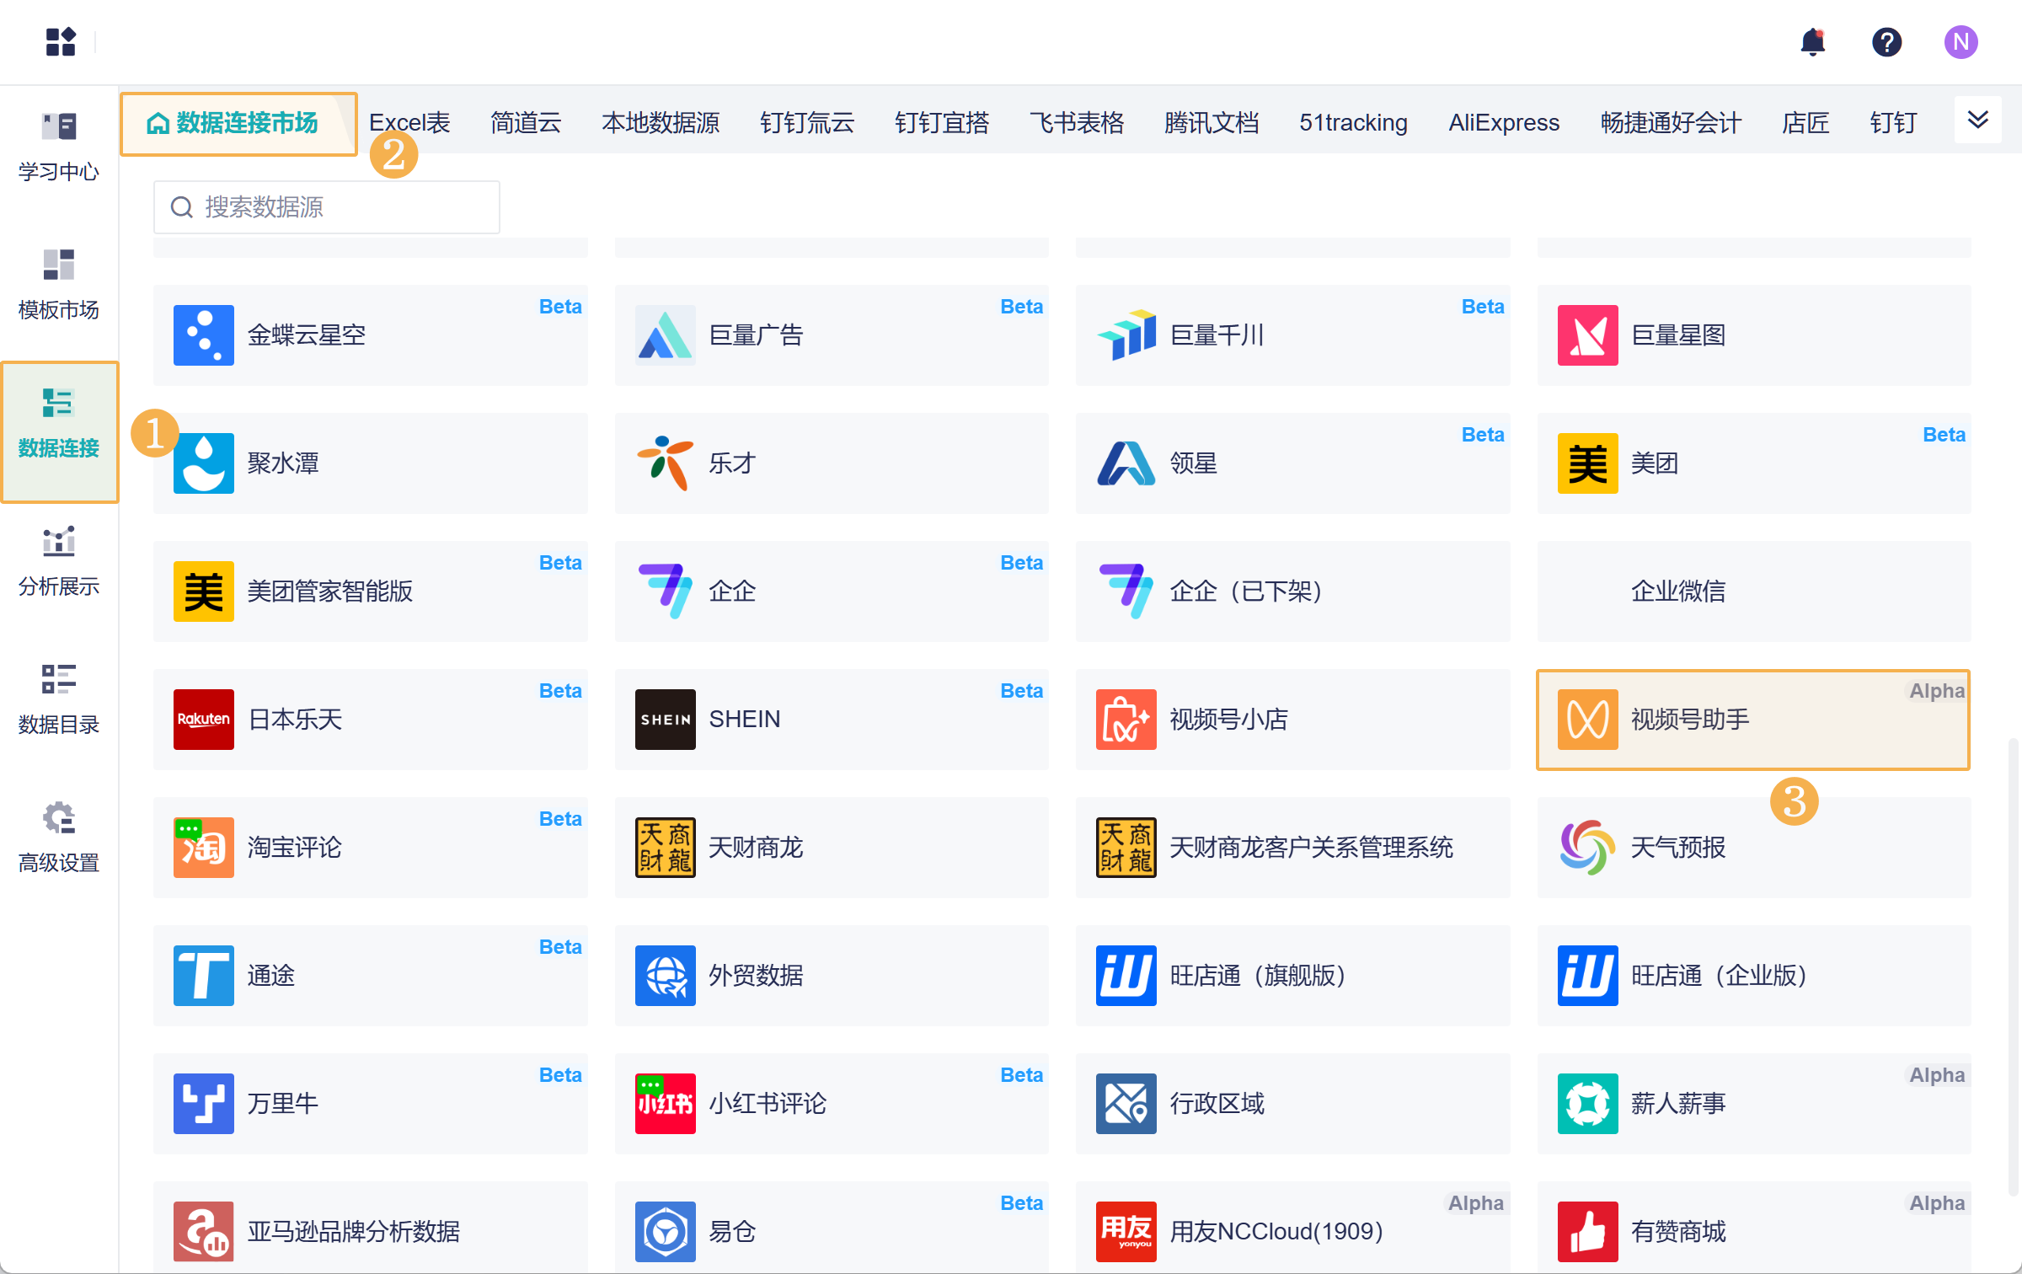
Task: Switch to the Excel表 tab
Action: point(410,123)
